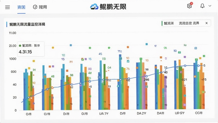Click the line point in the first bar group

tap(29, 97)
